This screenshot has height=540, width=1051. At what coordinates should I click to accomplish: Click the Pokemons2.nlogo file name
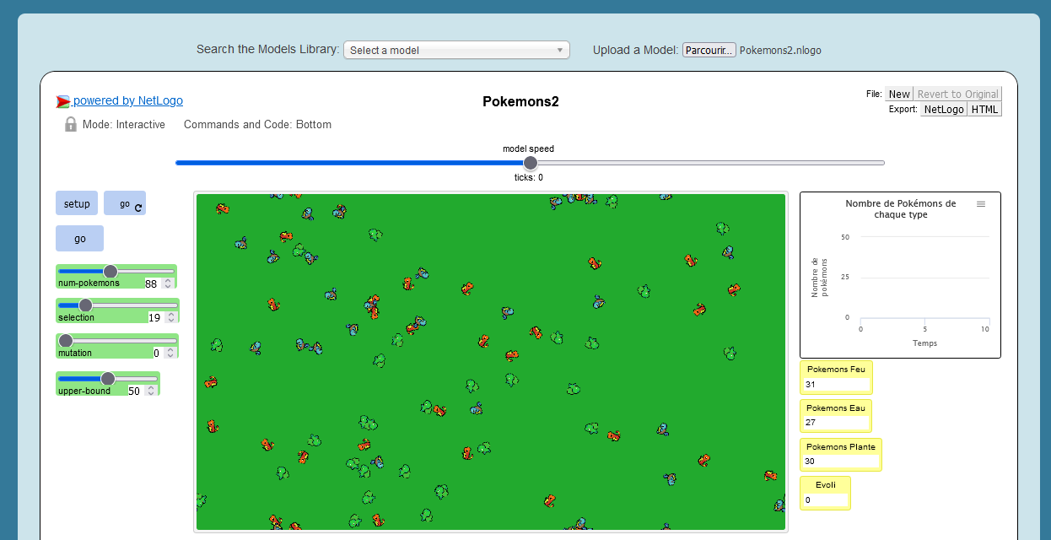click(x=780, y=51)
